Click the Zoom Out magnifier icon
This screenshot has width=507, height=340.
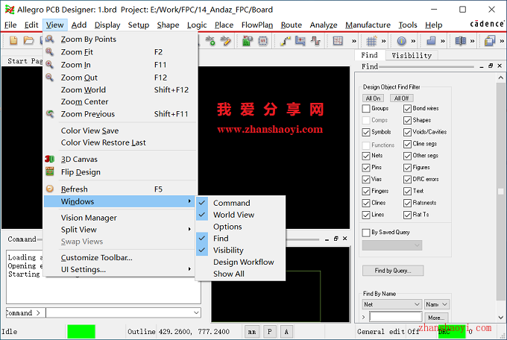[x=49, y=78]
